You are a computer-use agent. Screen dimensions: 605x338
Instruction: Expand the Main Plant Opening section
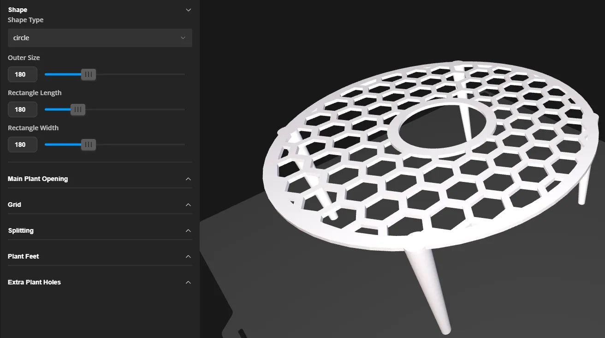(100, 179)
